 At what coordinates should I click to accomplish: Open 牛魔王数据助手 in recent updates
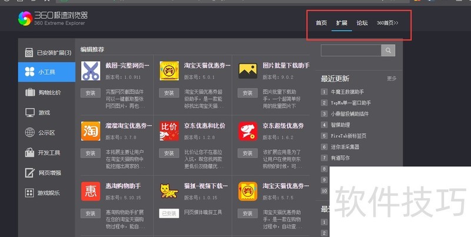(x=347, y=92)
